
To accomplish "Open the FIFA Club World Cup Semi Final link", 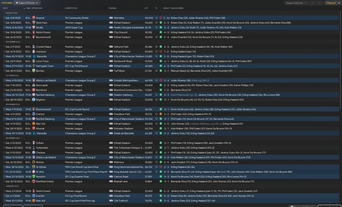I will [82, 167].
